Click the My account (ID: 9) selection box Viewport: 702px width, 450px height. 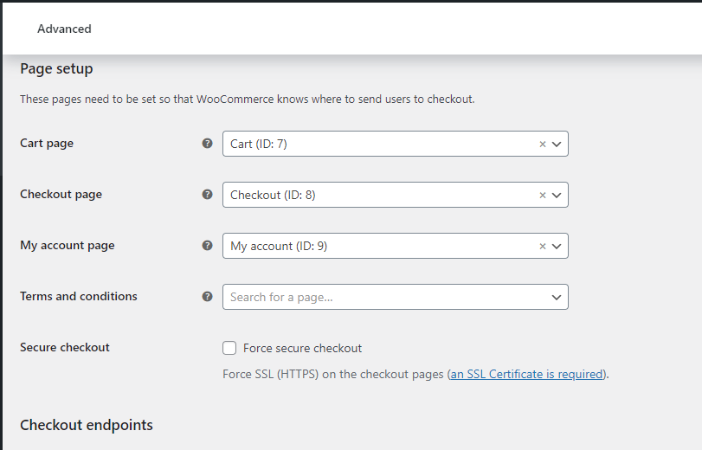pyautogui.click(x=372, y=247)
